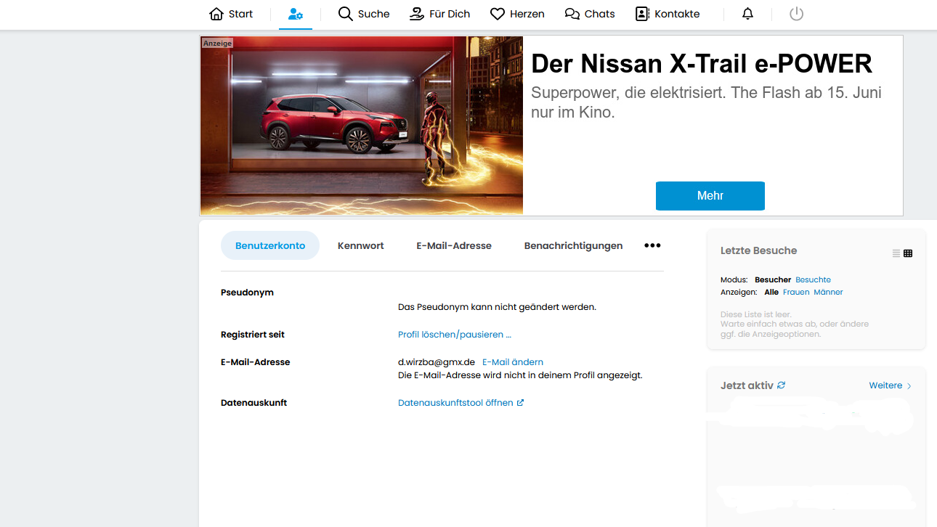Switch Letzte Besuche to list view
This screenshot has height=527, width=937.
[x=895, y=253]
